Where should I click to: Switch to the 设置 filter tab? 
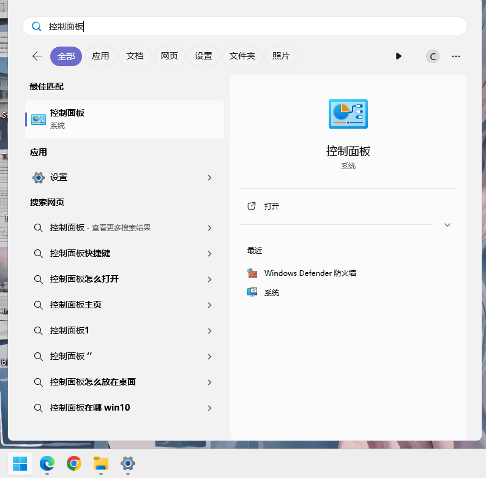[204, 56]
